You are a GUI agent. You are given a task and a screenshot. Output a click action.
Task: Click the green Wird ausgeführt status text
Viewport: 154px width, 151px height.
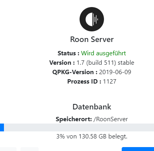[104, 53]
